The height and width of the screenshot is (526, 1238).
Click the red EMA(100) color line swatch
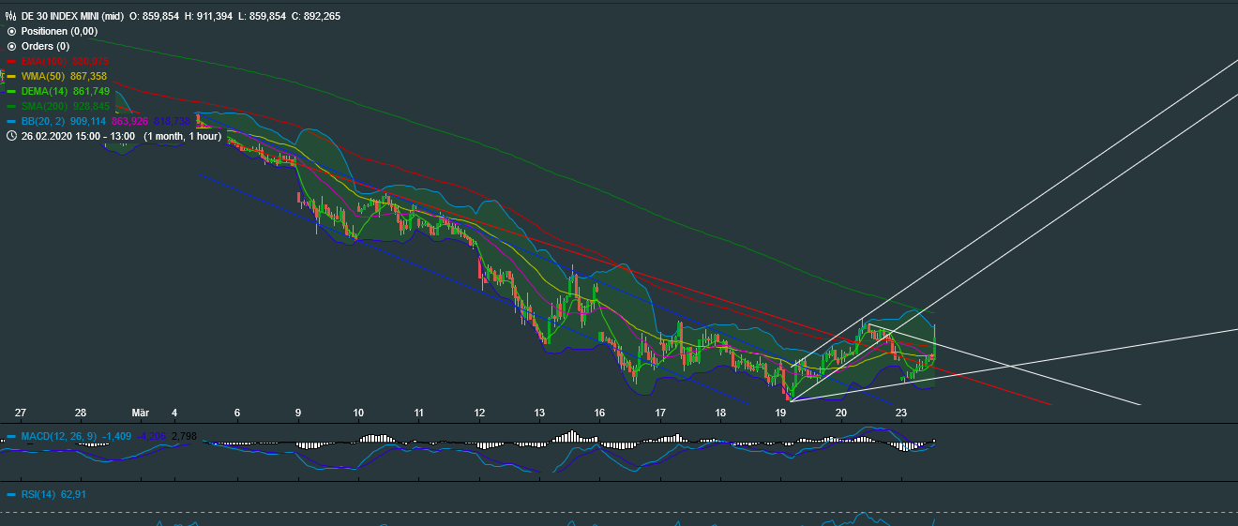pos(11,61)
